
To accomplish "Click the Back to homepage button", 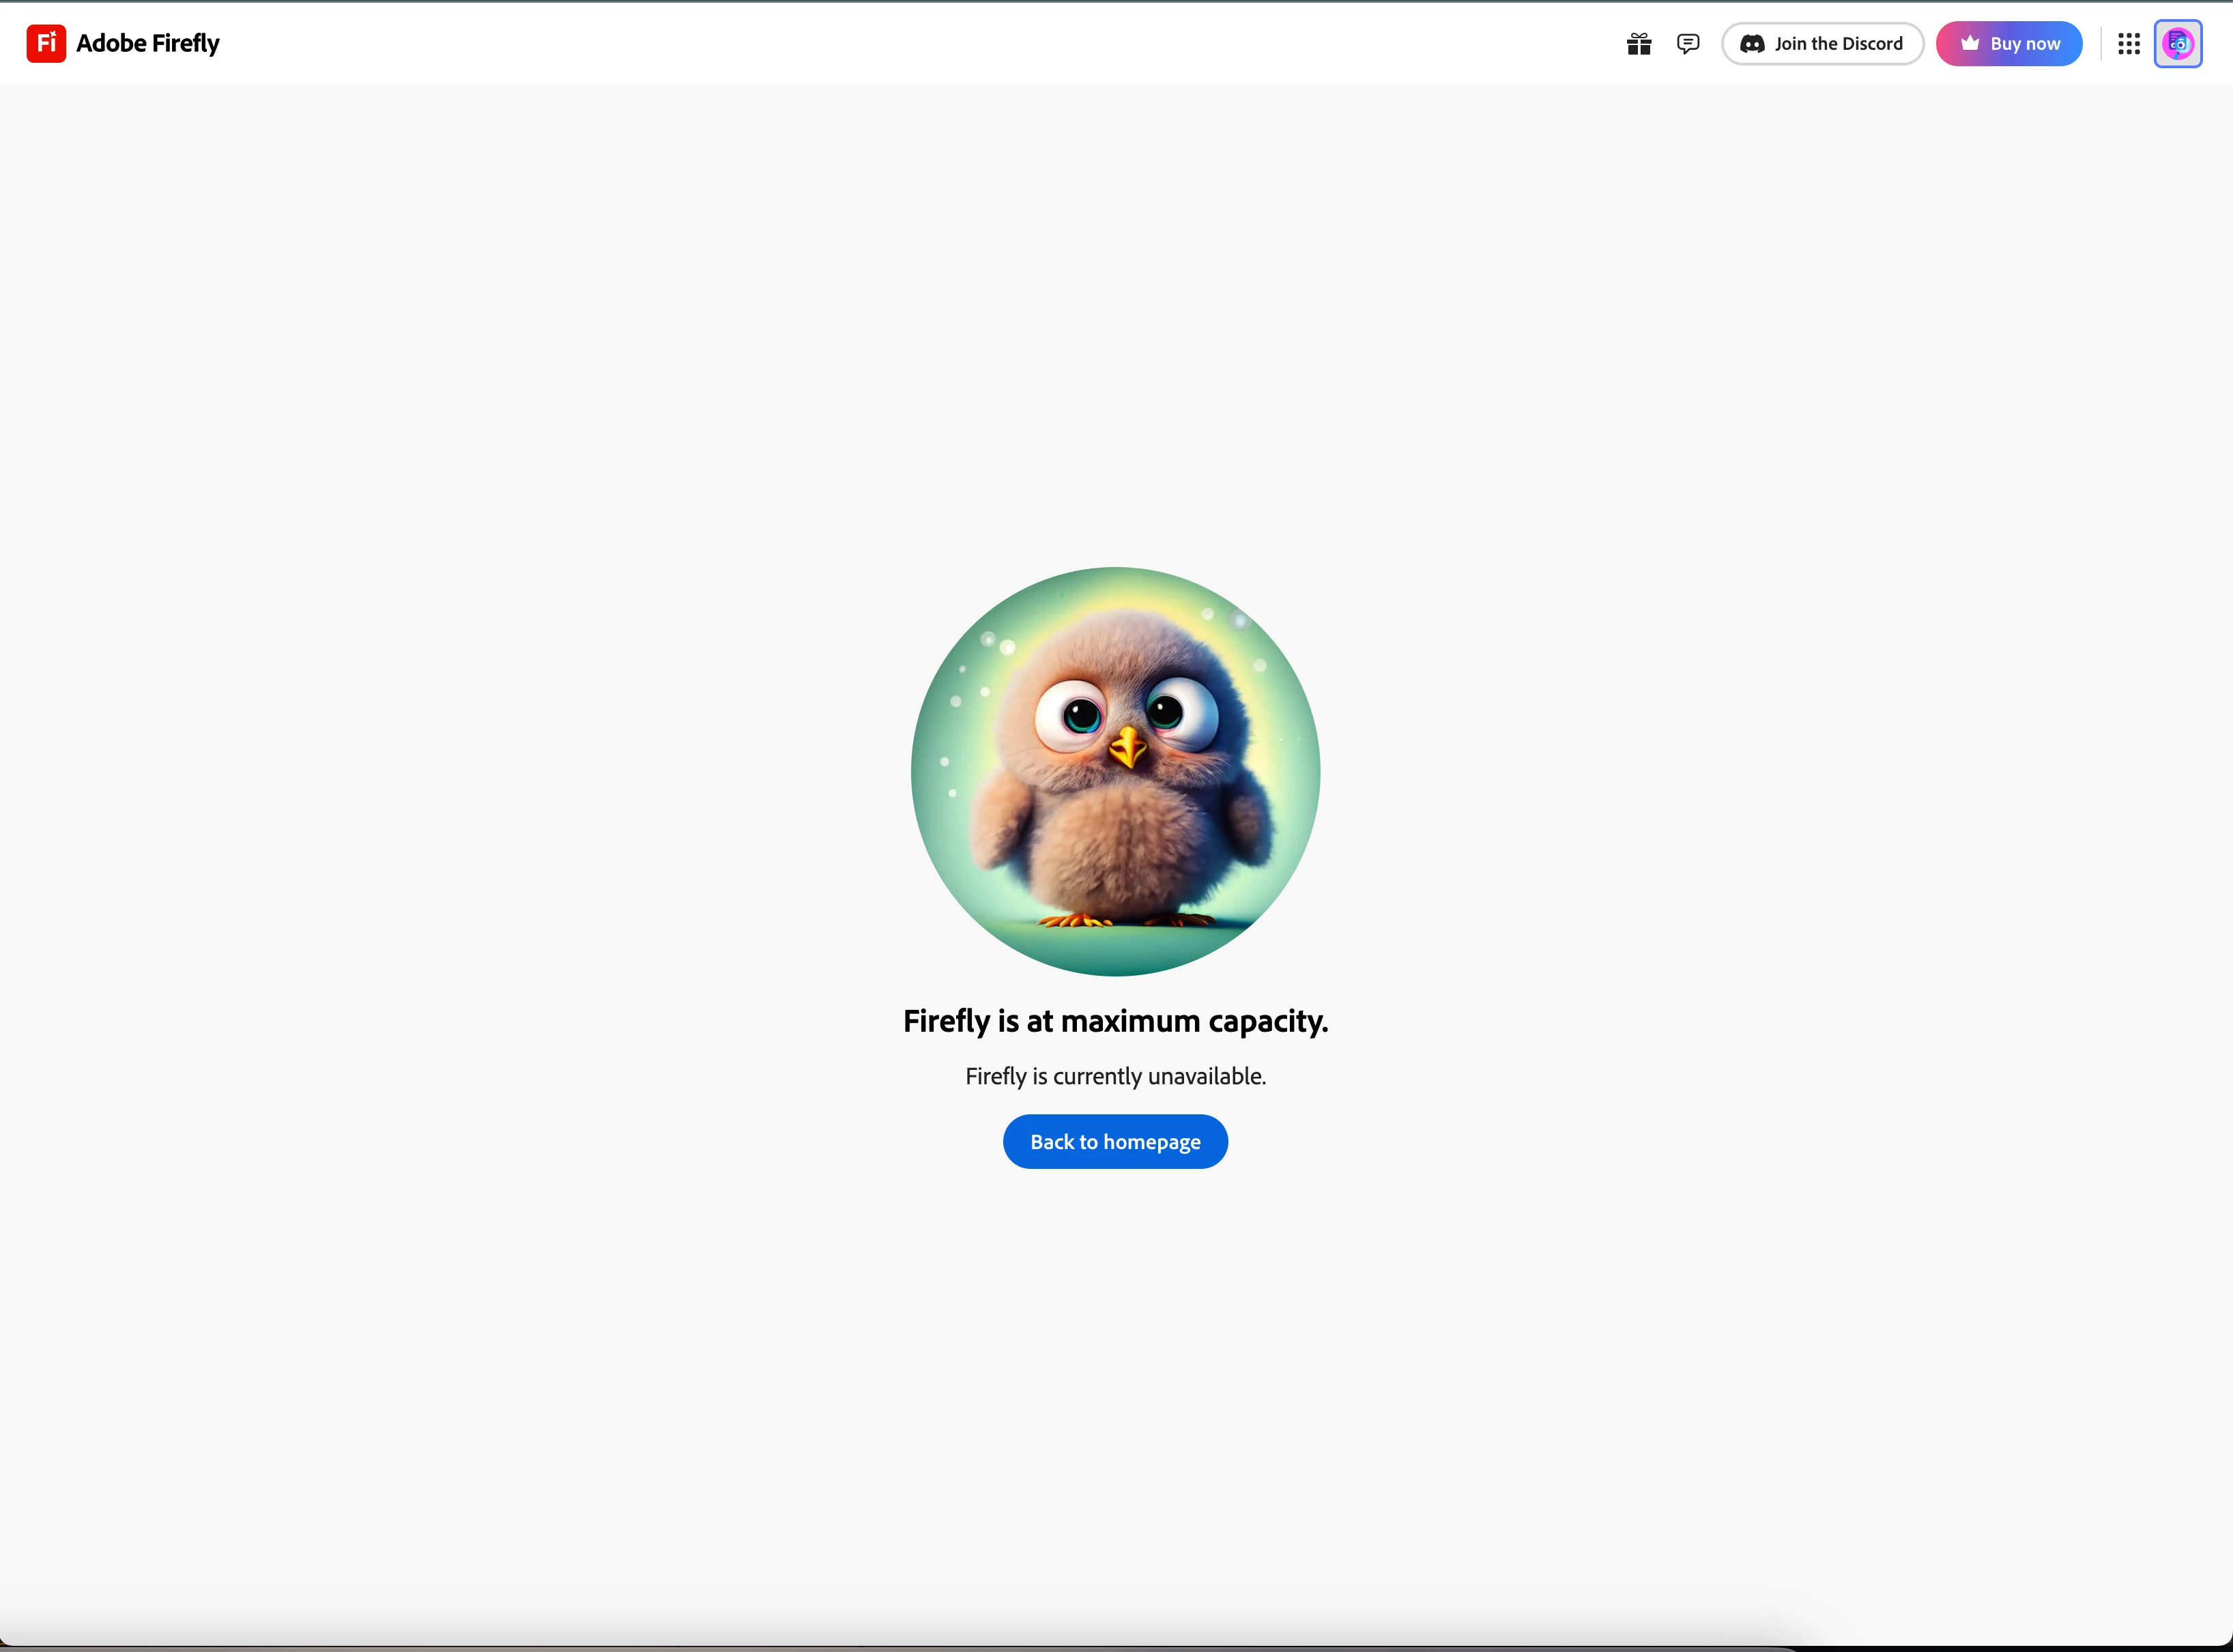I will pos(1115,1142).
